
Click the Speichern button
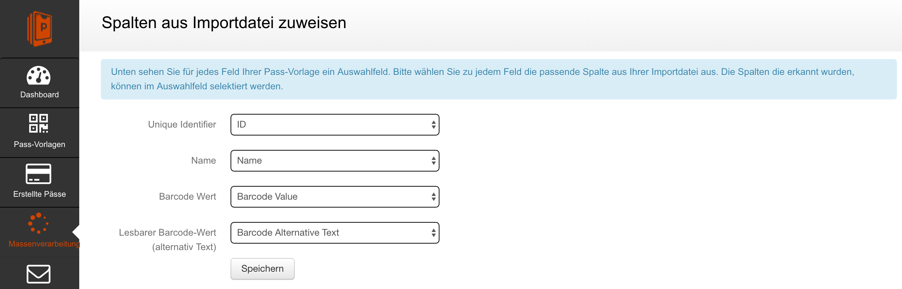(x=263, y=269)
